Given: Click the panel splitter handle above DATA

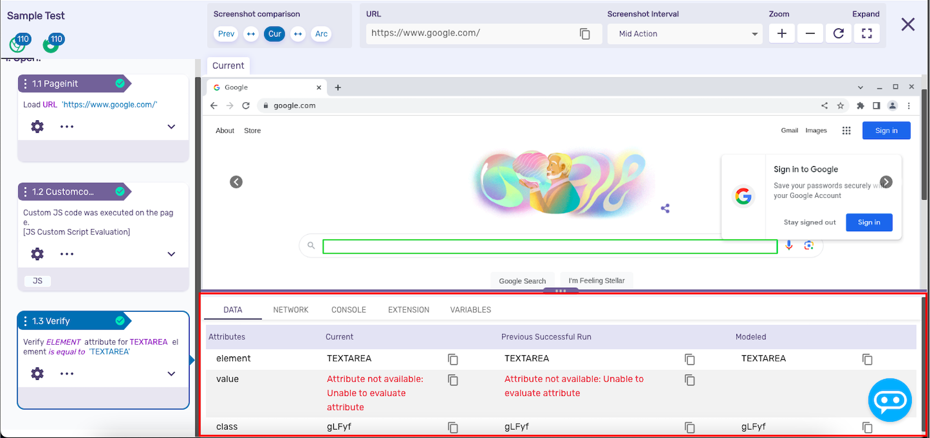Looking at the screenshot, I should pos(561,291).
